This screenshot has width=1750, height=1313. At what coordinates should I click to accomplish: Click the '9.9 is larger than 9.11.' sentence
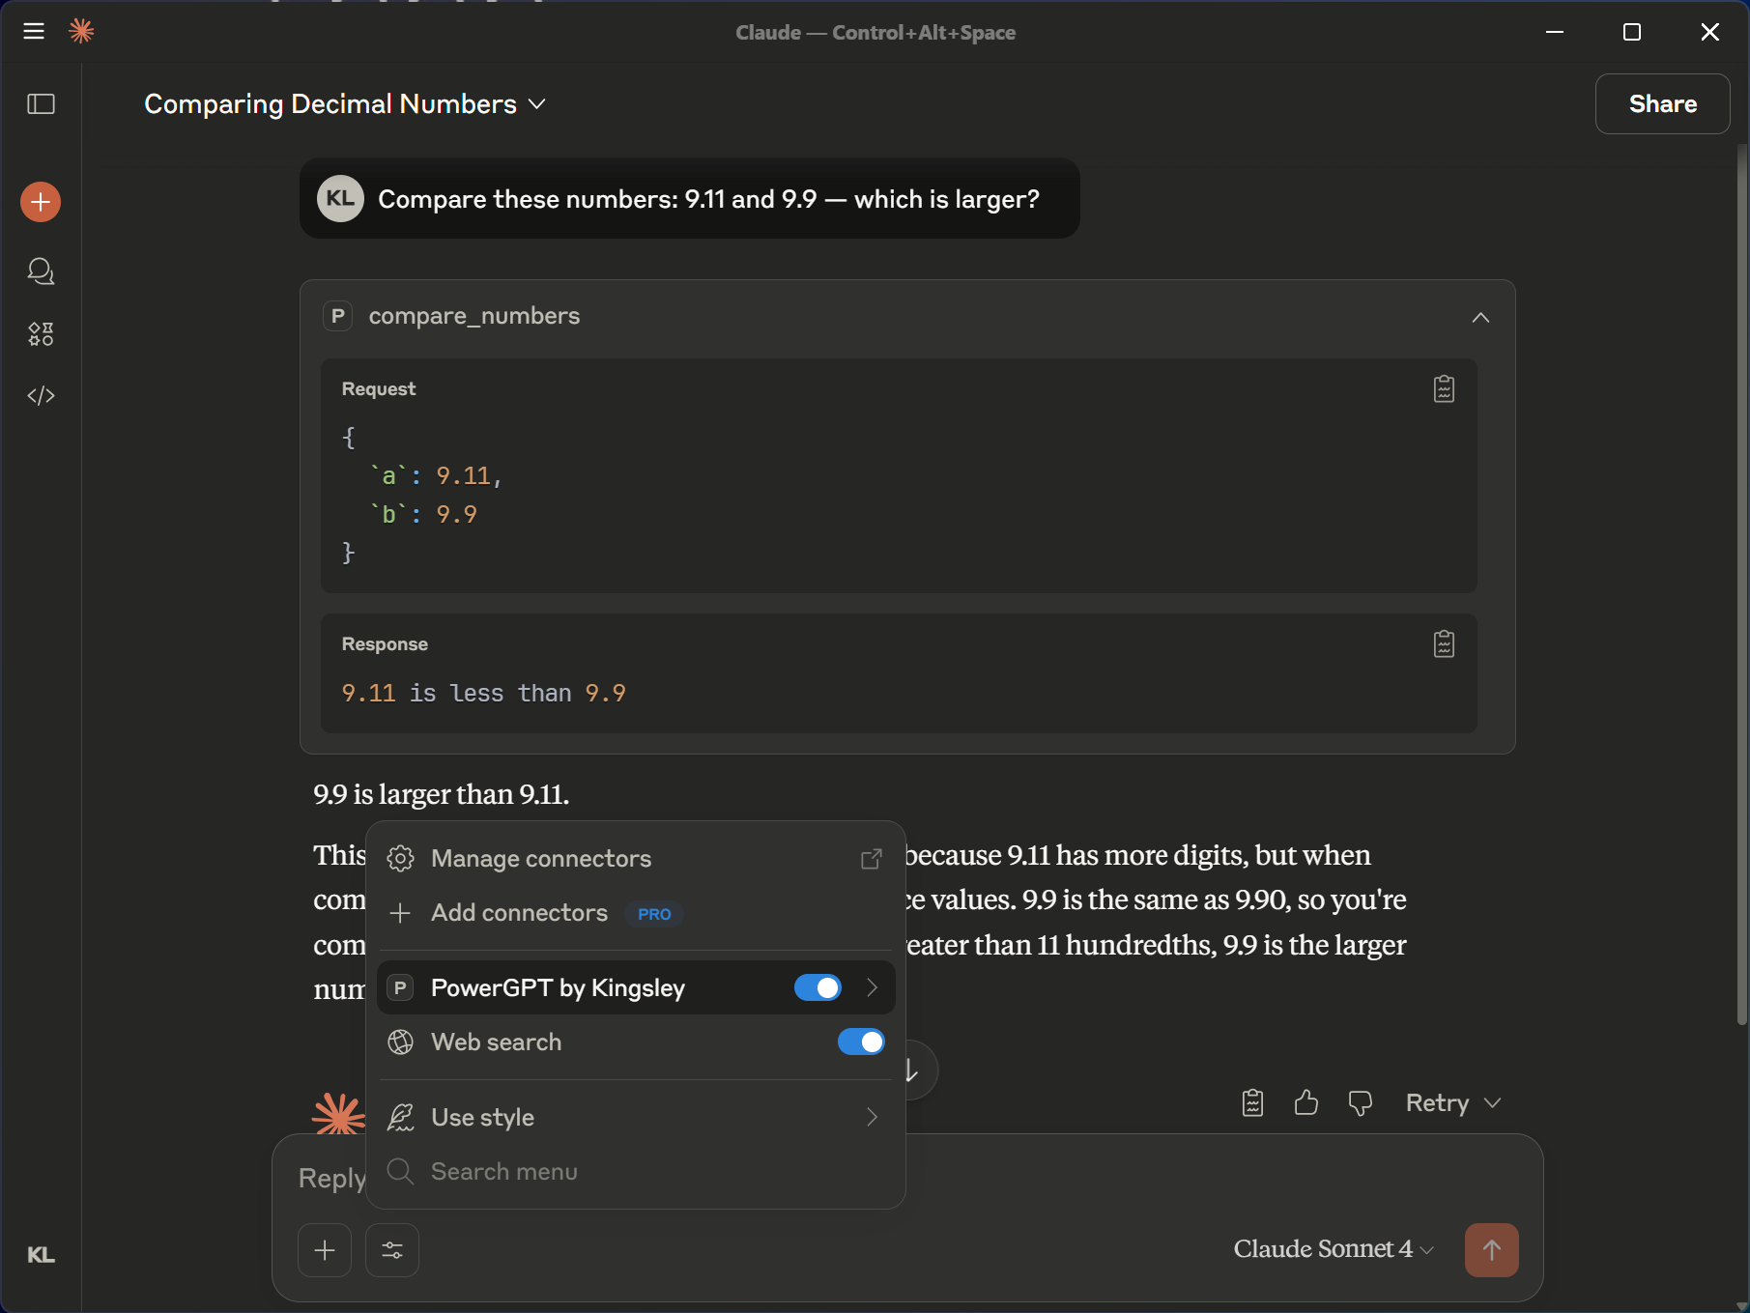[x=442, y=794]
